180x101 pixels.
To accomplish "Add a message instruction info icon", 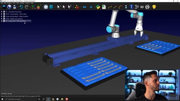I will tap(131, 7).
